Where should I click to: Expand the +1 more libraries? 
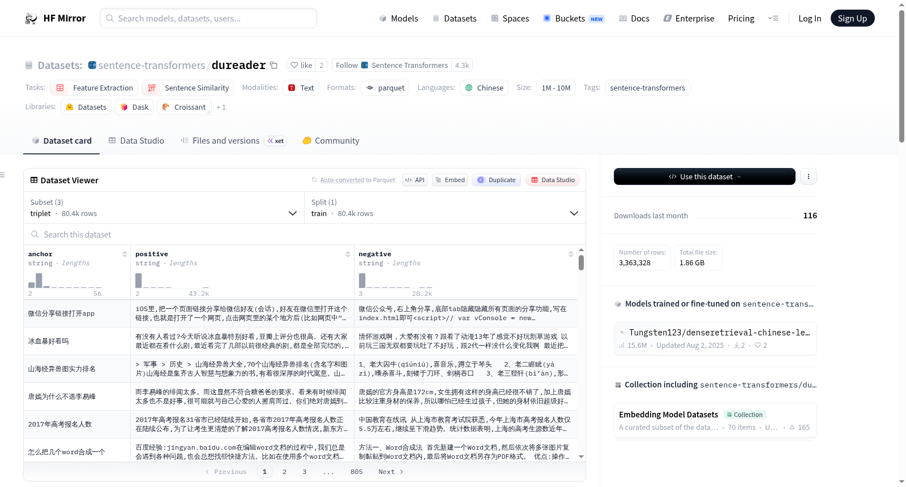click(221, 107)
